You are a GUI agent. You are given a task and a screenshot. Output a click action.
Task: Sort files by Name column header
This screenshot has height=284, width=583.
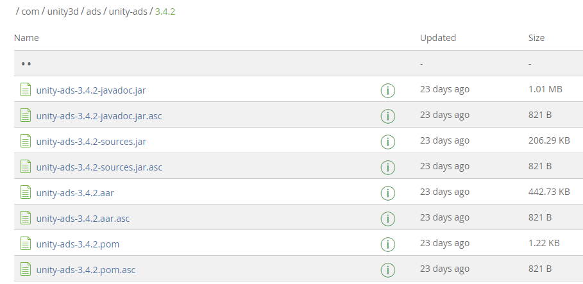click(26, 38)
